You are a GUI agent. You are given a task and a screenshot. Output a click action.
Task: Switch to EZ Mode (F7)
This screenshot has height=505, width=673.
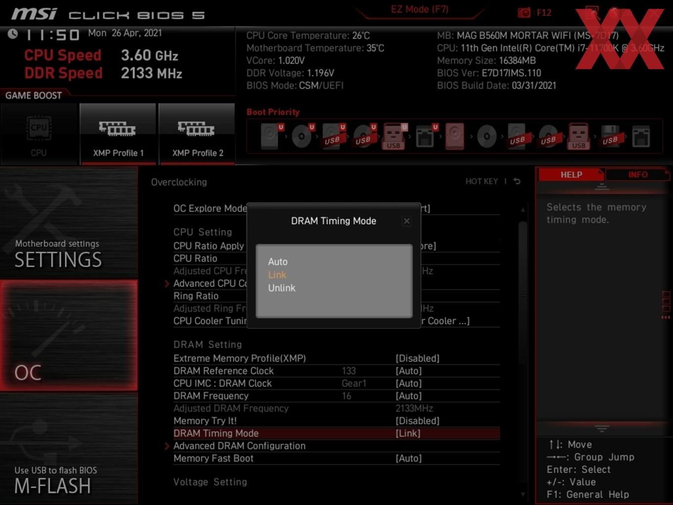(x=420, y=9)
